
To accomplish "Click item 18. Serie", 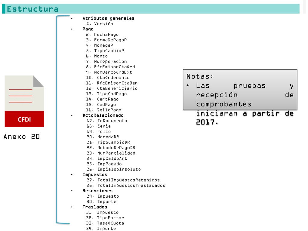I will coord(99,126).
